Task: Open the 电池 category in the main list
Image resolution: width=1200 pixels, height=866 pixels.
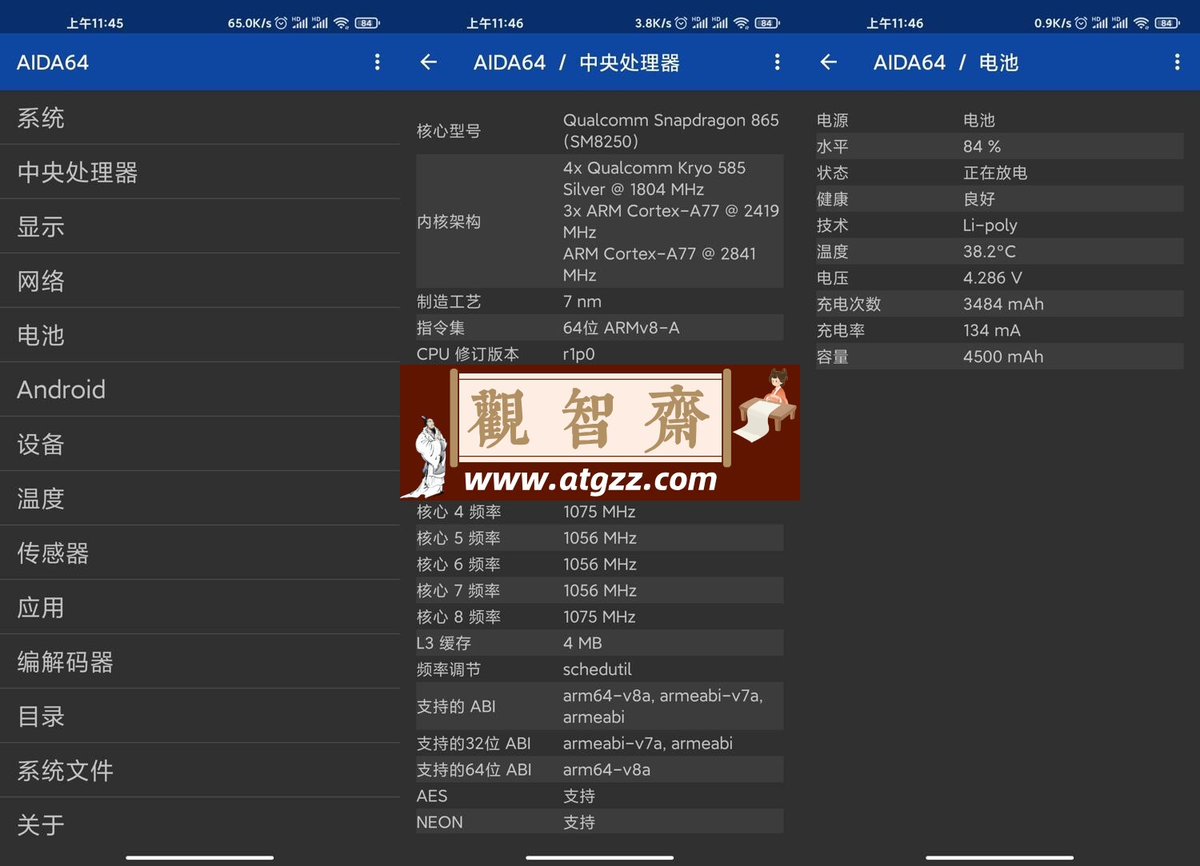Action: [200, 336]
